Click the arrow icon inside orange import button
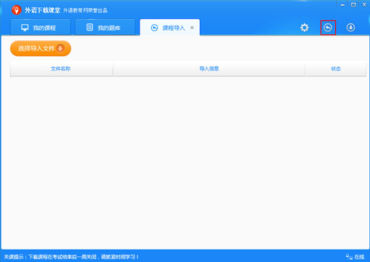 [60, 48]
